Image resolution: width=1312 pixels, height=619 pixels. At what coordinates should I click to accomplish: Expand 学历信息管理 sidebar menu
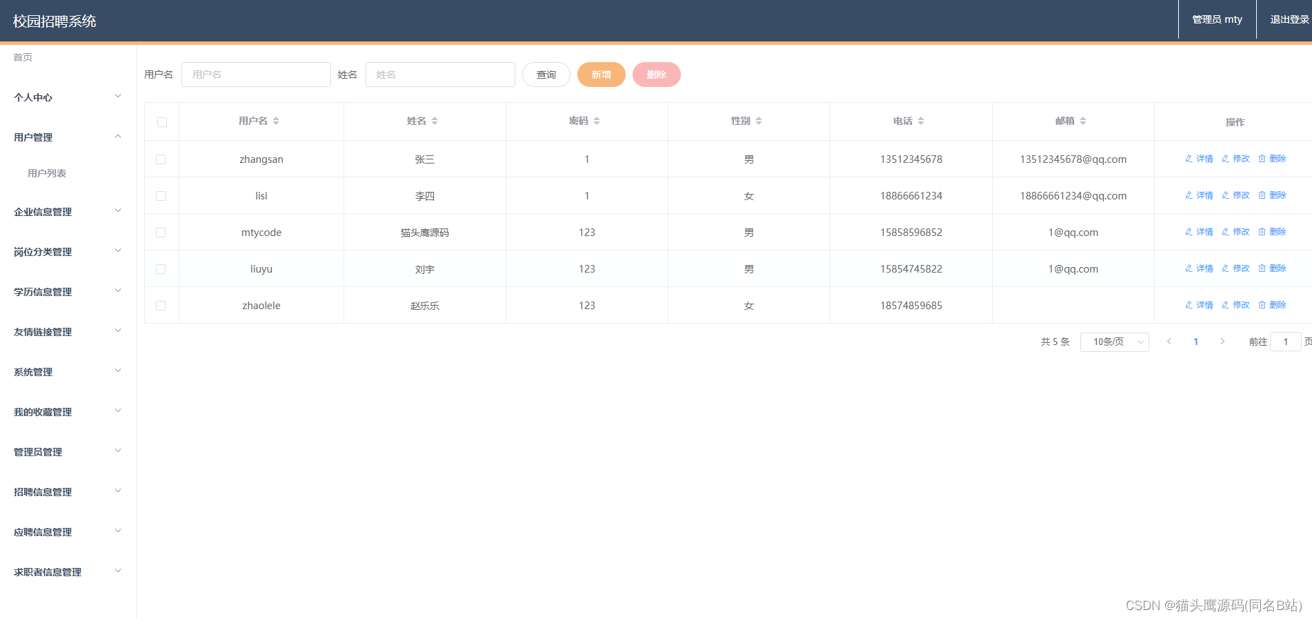pos(68,292)
